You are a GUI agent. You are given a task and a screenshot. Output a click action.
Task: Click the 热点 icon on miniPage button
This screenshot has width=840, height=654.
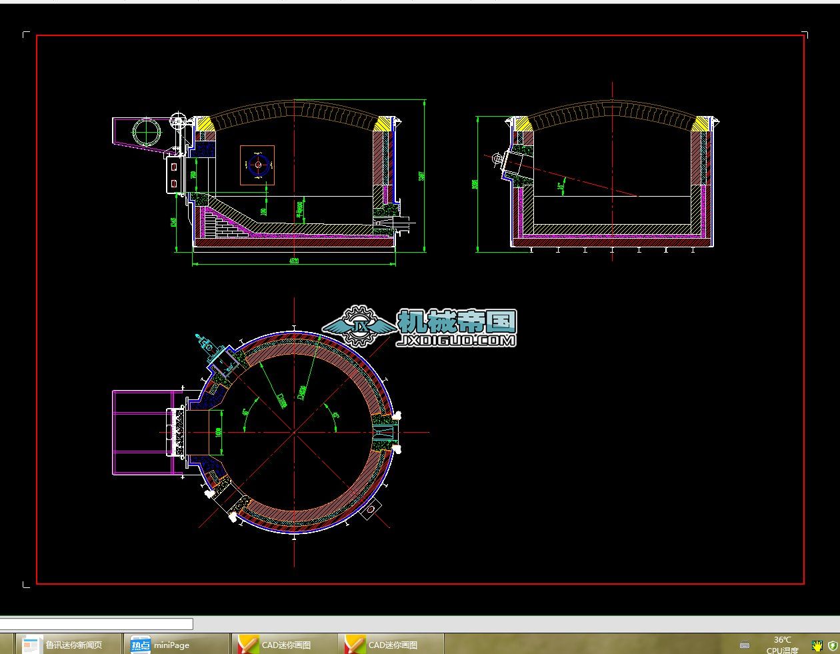tap(140, 645)
